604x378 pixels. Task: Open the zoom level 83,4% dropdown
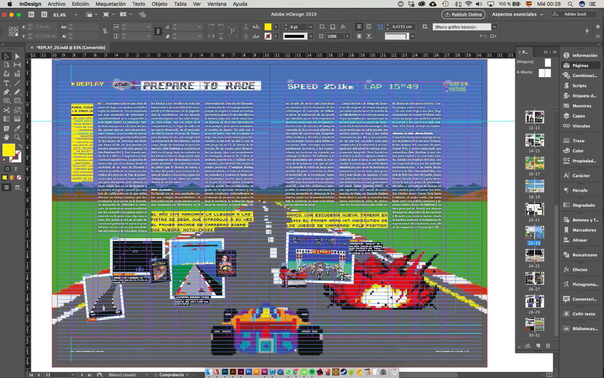76,15
